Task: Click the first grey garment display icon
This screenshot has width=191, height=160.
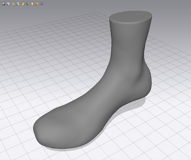Action: coord(4,4)
